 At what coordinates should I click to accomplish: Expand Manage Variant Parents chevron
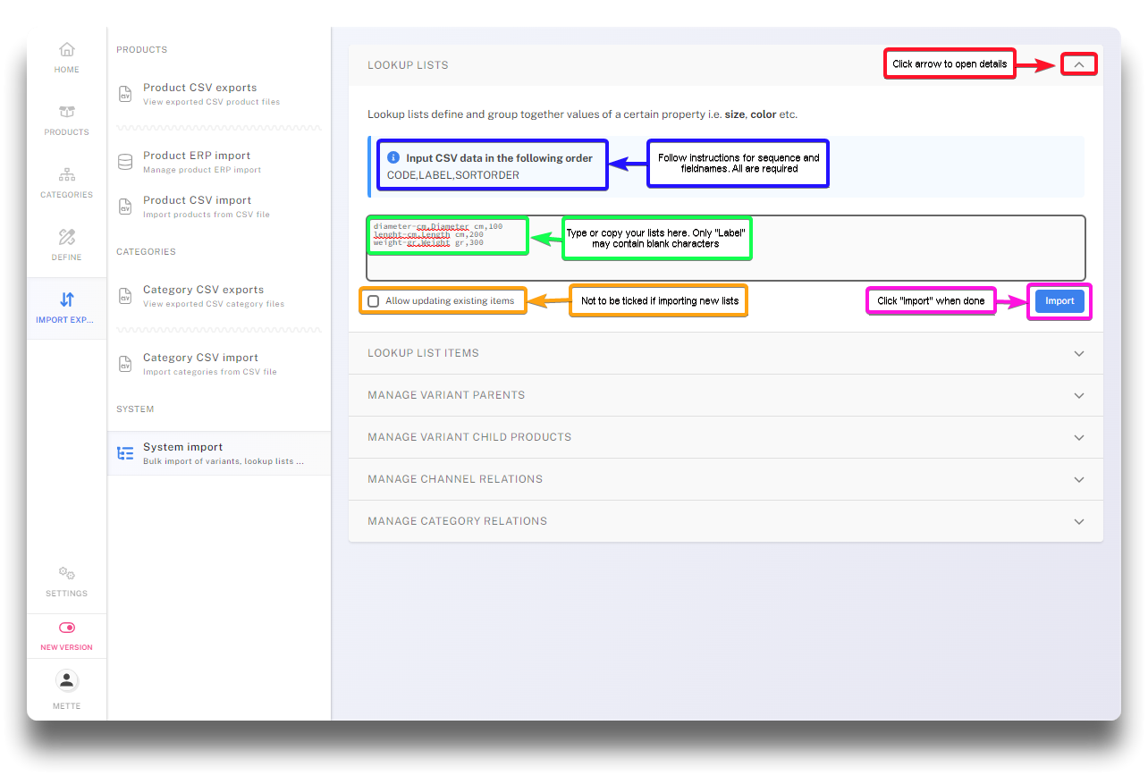click(x=1078, y=395)
